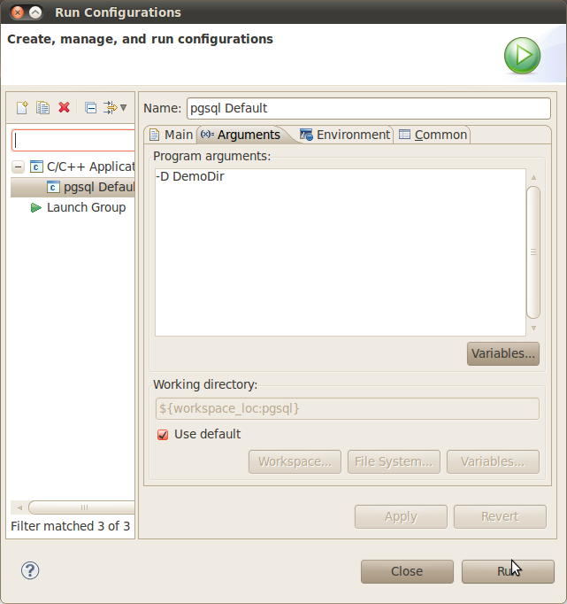Click the Duplicate launch configuration icon
This screenshot has width=567, height=604.
pyautogui.click(x=42, y=107)
